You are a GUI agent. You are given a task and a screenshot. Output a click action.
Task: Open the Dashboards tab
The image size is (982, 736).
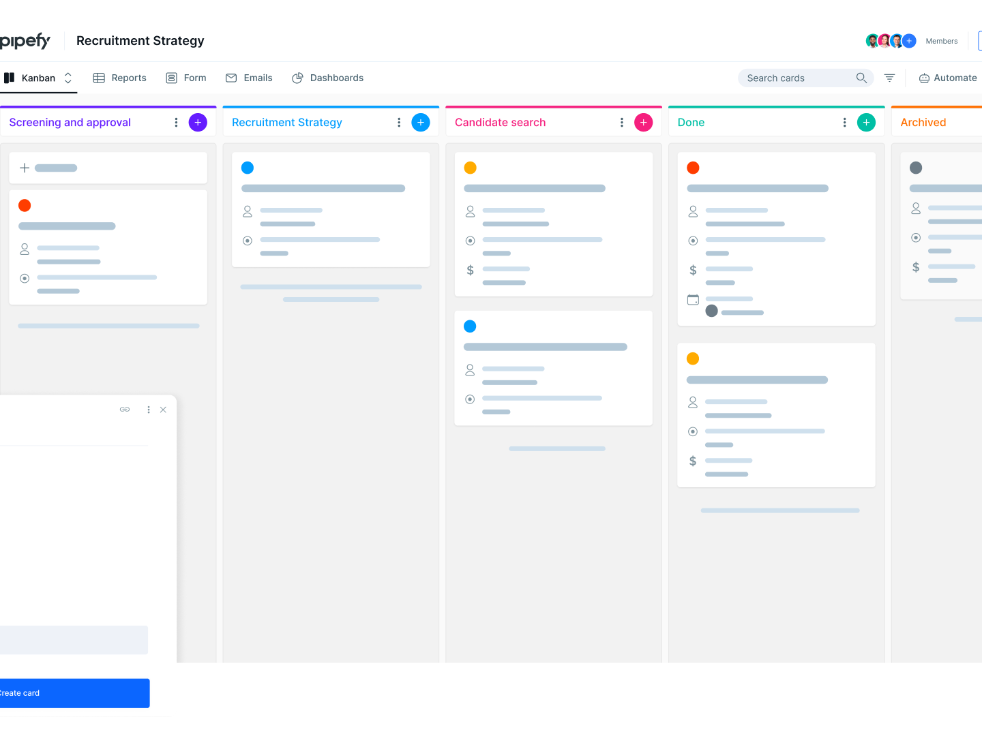tap(328, 78)
